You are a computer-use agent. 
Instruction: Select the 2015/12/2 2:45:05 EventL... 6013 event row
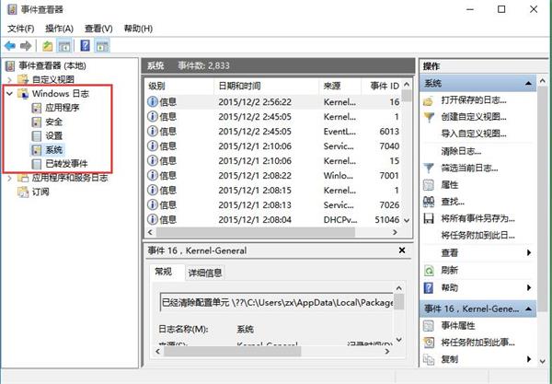pos(273,132)
